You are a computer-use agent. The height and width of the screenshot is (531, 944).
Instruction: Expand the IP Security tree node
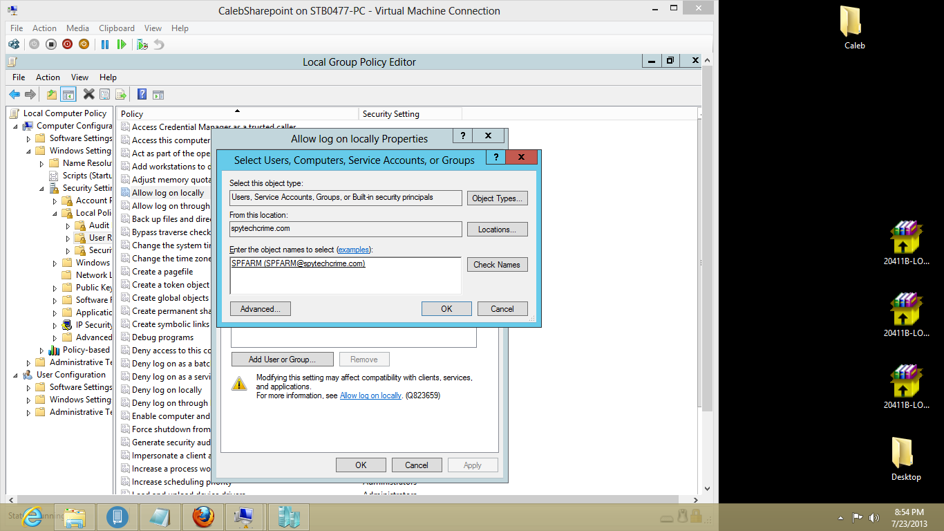point(55,325)
